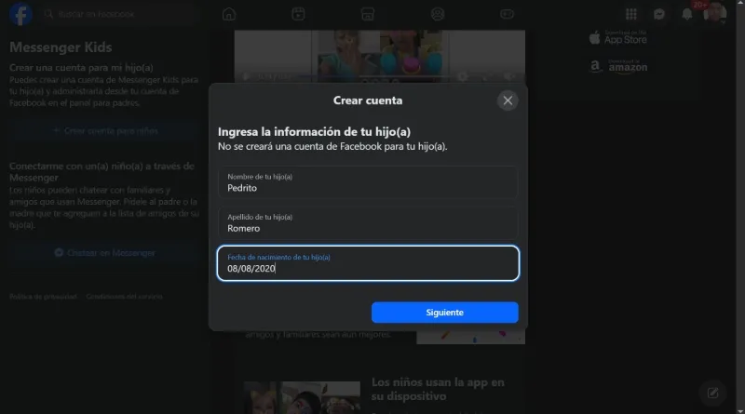Open the Messenger chats icon
745x414 pixels.
pyautogui.click(x=659, y=14)
